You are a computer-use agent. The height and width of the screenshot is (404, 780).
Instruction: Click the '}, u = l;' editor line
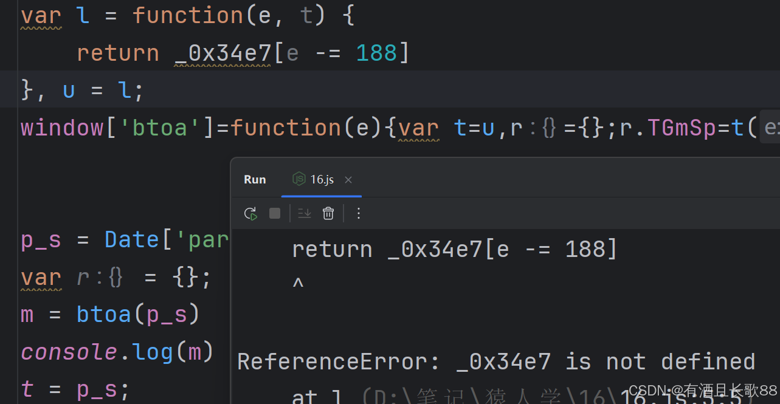pyautogui.click(x=83, y=91)
